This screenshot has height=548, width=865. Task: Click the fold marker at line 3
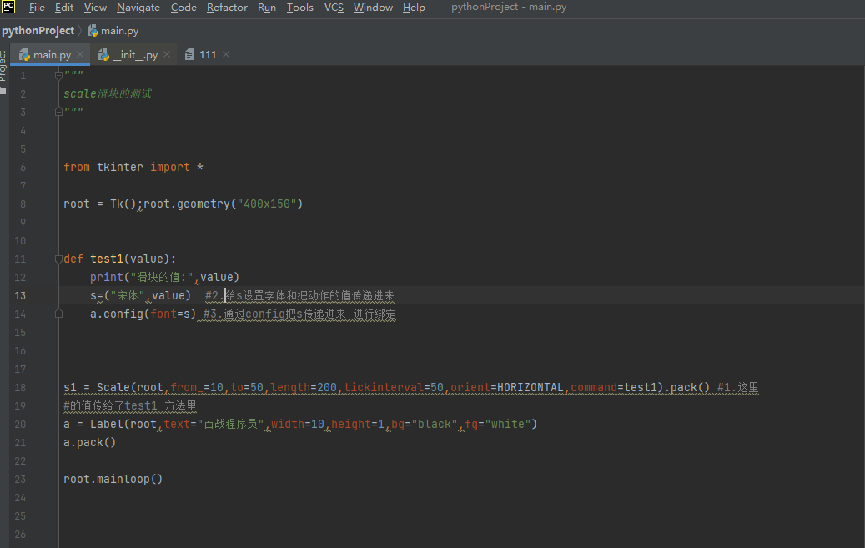coord(58,112)
